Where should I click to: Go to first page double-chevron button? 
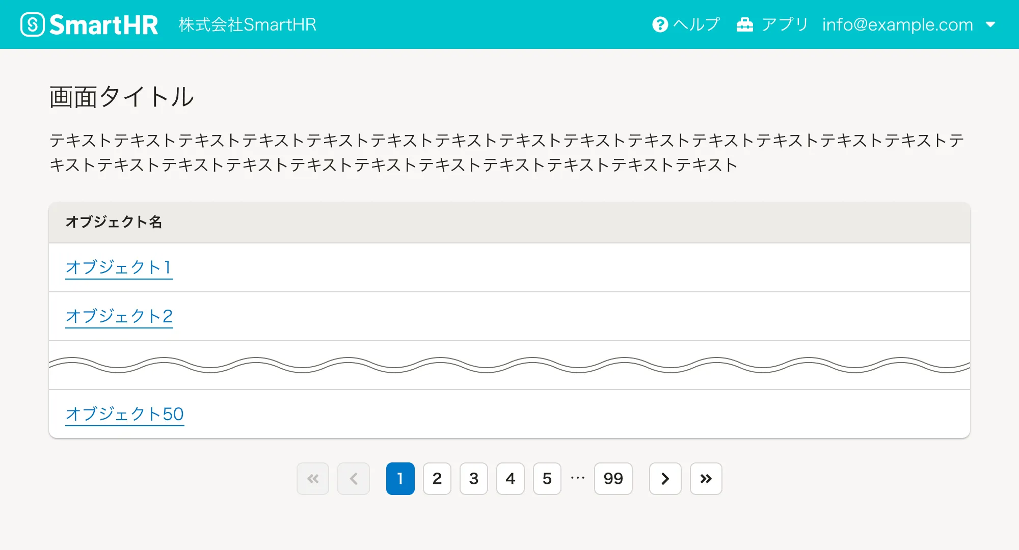tap(313, 479)
